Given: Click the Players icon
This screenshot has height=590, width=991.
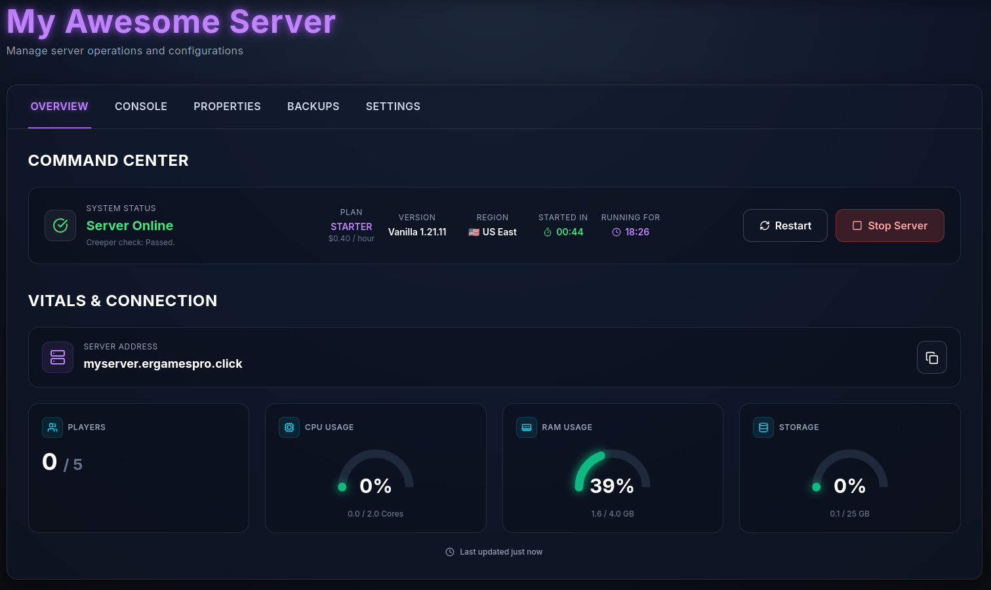Looking at the screenshot, I should [52, 427].
